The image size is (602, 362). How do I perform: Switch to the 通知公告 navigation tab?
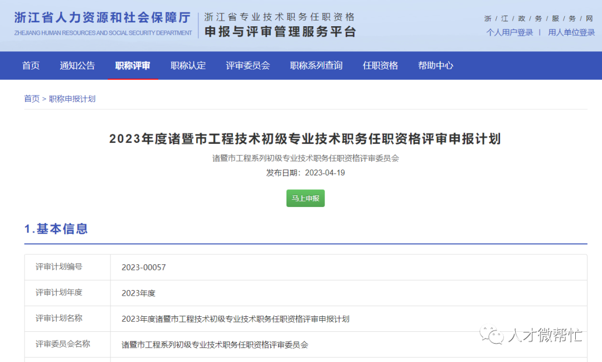pos(77,65)
